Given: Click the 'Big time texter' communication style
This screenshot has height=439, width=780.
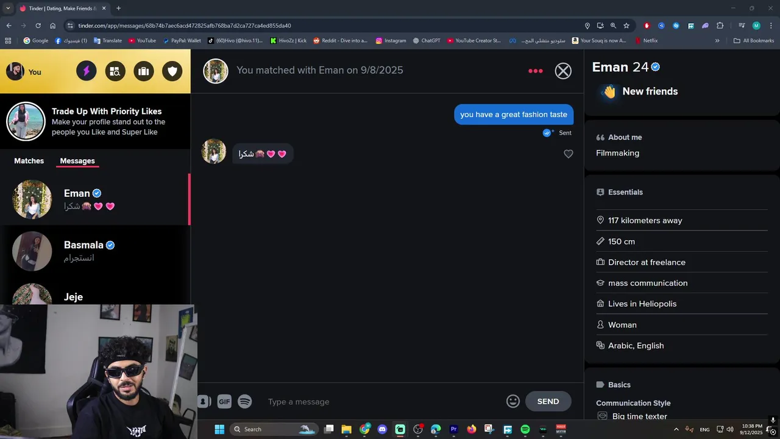Looking at the screenshot, I should pos(639,416).
